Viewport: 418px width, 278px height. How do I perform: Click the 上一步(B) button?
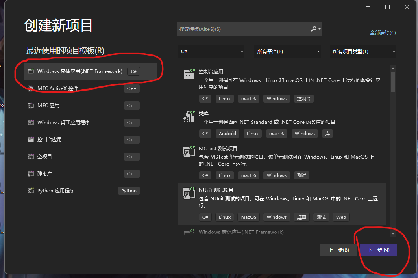coord(339,250)
